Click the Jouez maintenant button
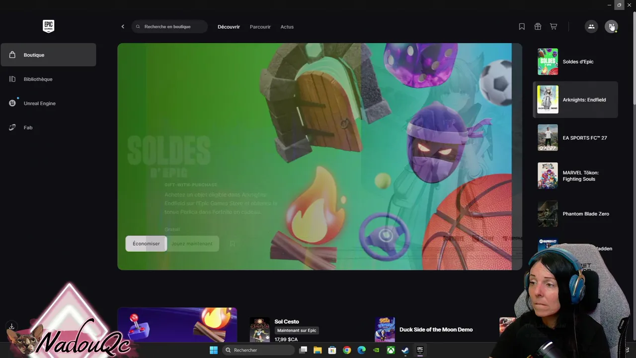The image size is (636, 358). [192, 244]
